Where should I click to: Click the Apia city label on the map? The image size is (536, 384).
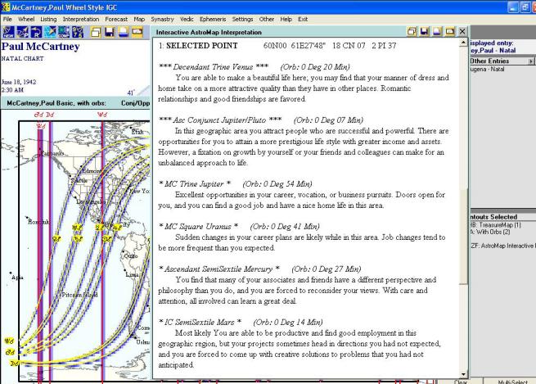[x=17, y=277]
